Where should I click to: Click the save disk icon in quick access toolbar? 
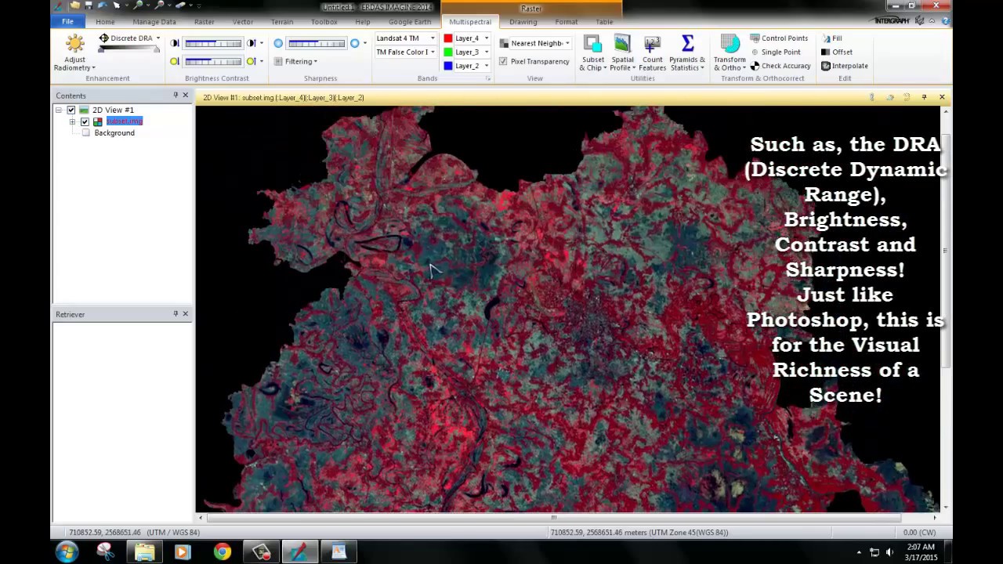[x=89, y=5]
